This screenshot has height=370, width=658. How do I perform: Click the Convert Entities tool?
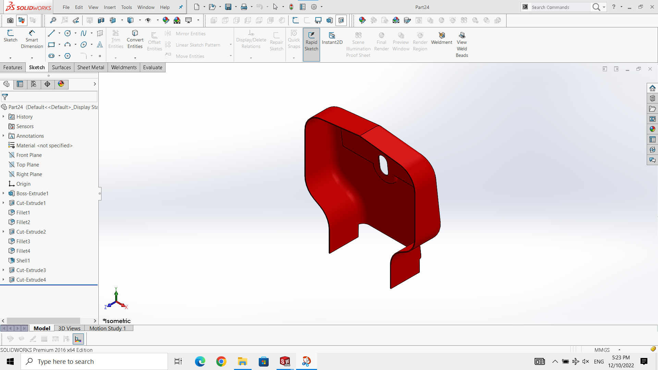(135, 39)
